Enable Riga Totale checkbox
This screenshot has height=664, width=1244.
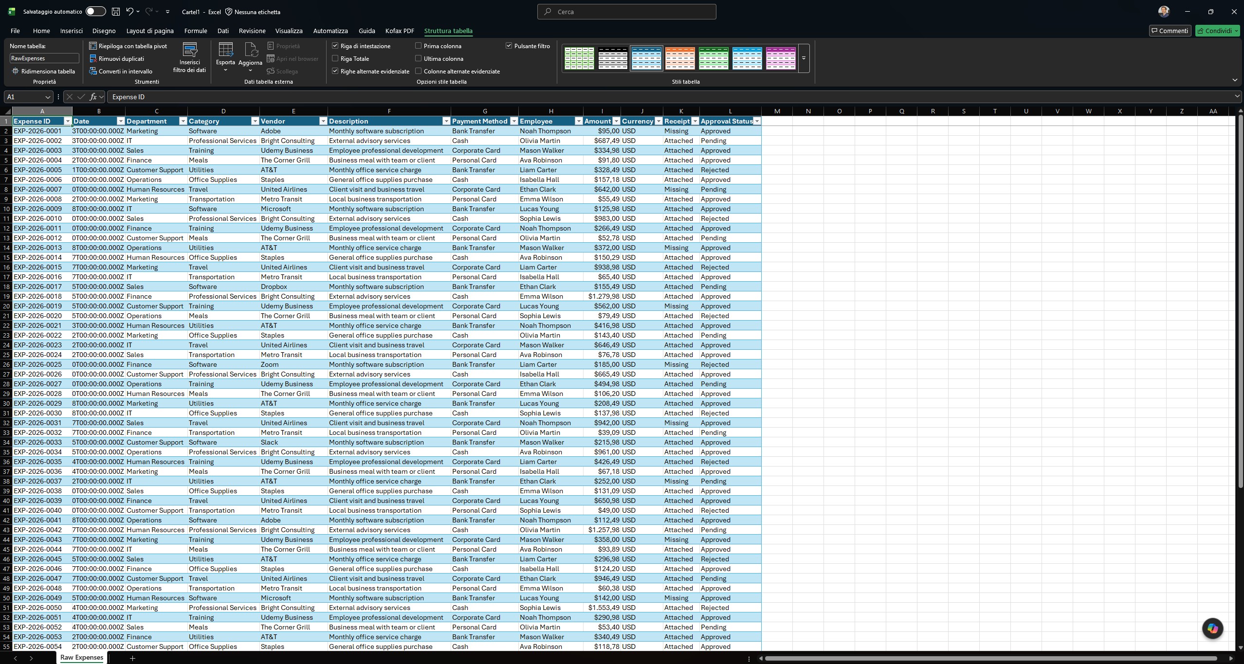[x=335, y=58]
